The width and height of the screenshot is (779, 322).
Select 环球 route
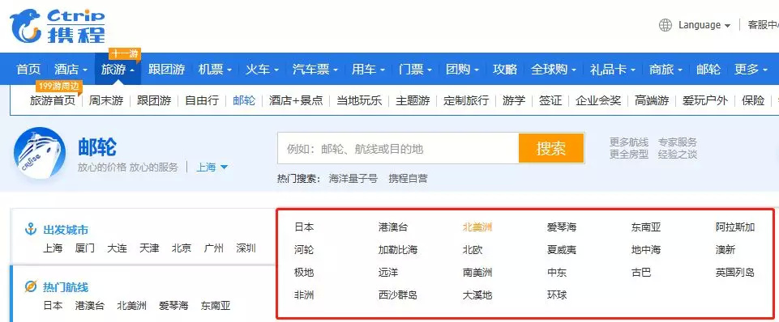[556, 295]
